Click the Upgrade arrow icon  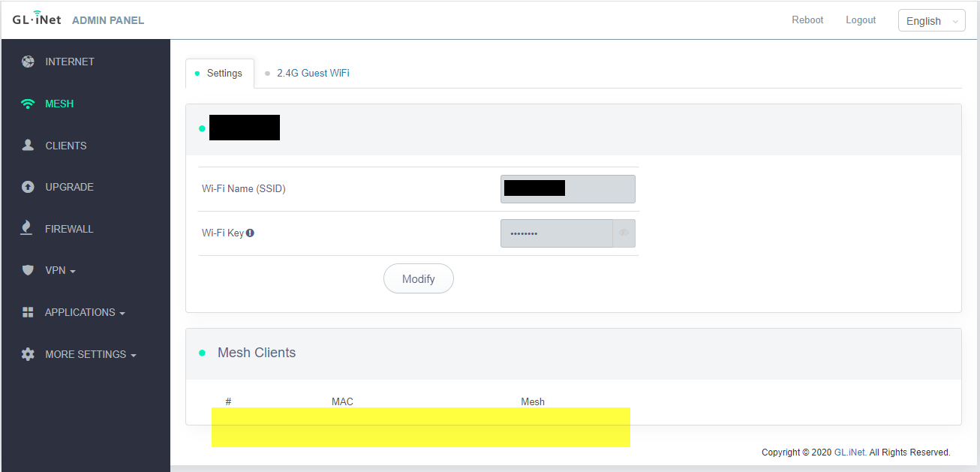[28, 187]
